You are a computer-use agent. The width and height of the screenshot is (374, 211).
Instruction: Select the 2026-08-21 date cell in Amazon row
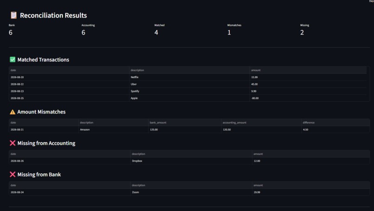click(44, 130)
